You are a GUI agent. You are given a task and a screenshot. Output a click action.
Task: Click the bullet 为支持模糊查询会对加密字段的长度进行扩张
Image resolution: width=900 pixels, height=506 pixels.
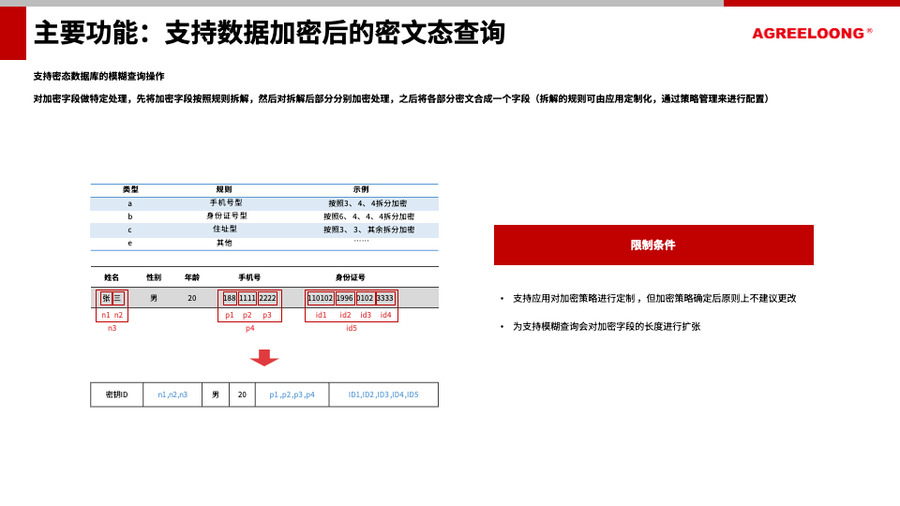(607, 326)
